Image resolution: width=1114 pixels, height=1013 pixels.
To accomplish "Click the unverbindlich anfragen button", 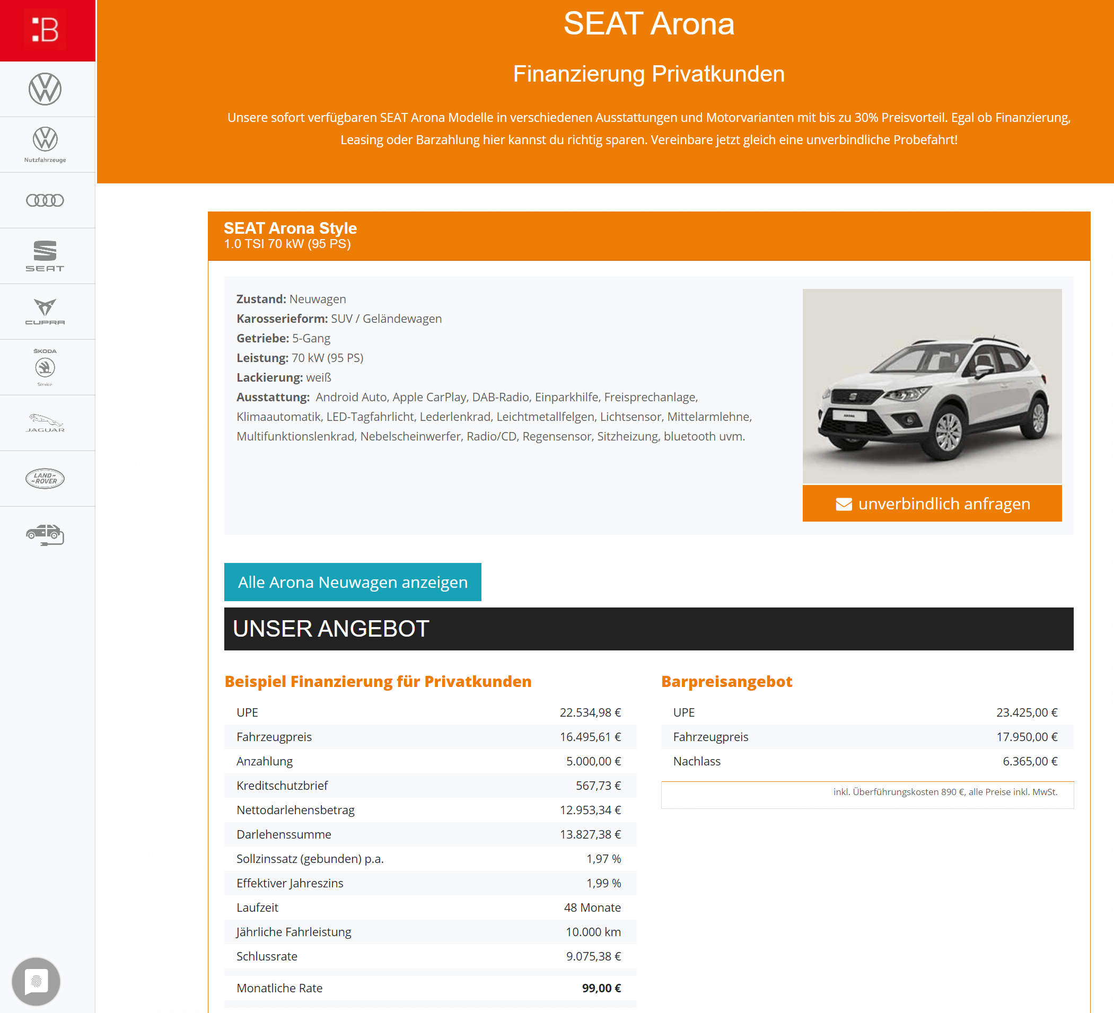I will pyautogui.click(x=932, y=503).
